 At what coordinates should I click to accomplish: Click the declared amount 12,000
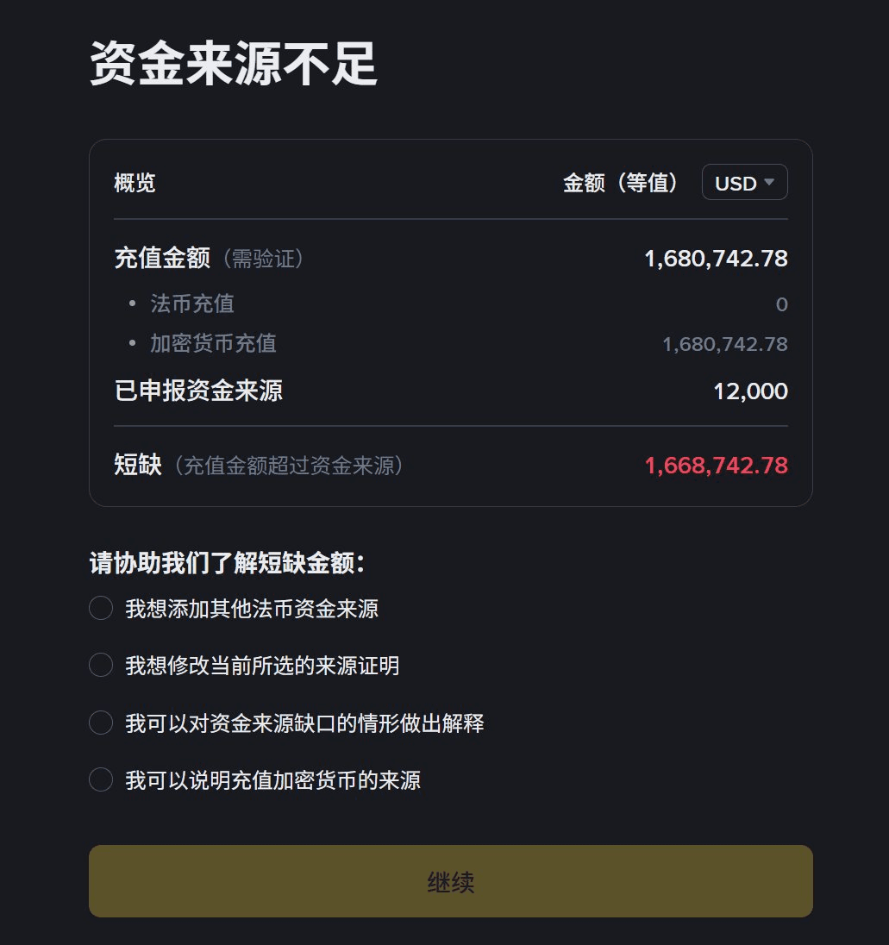pyautogui.click(x=750, y=391)
